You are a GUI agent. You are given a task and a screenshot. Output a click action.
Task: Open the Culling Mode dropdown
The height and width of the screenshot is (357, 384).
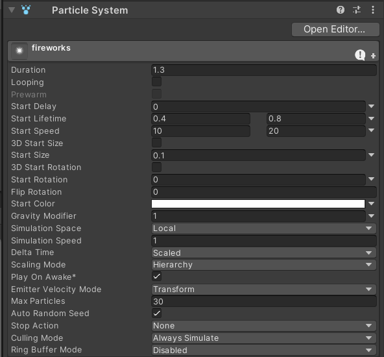click(x=264, y=338)
